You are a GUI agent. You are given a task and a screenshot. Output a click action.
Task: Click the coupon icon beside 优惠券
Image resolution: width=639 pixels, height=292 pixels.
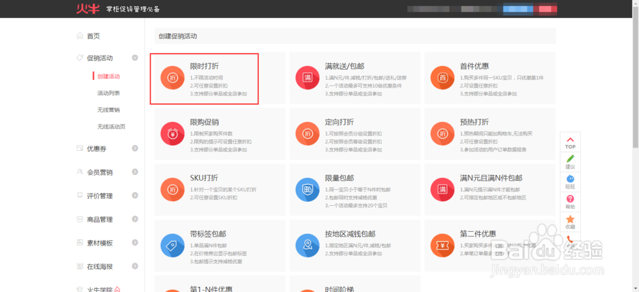click(x=80, y=149)
